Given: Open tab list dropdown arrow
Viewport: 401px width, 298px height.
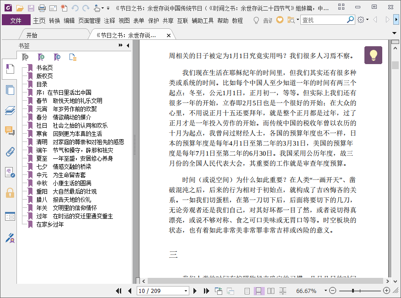Looking at the screenshot, I should tap(394, 33).
